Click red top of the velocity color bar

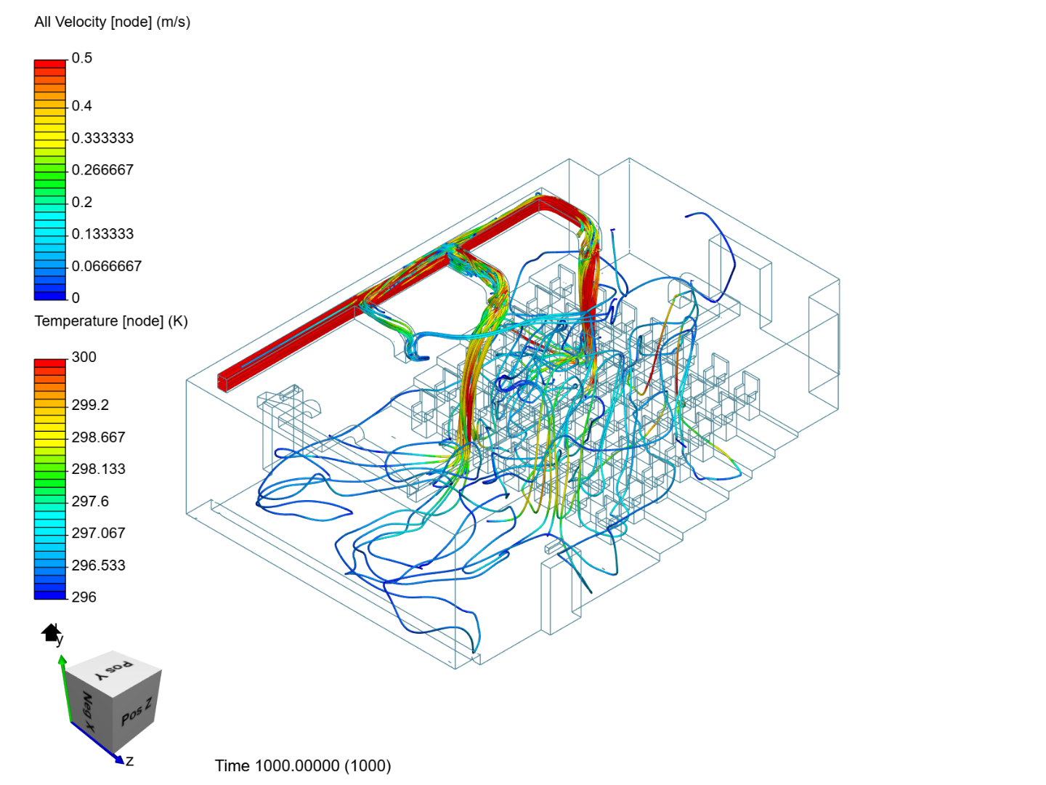50,65
